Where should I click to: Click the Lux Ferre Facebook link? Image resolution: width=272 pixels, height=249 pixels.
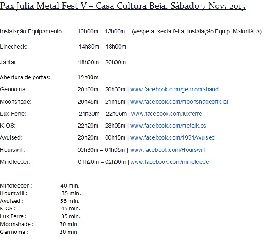tap(166, 114)
